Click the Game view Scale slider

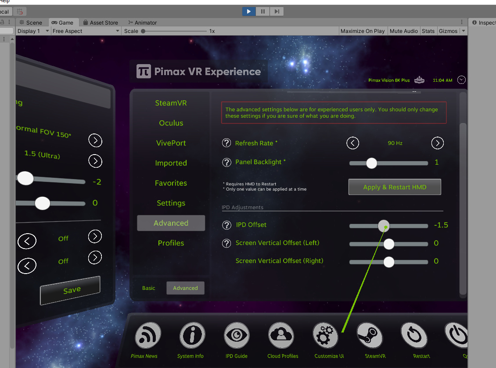(174, 31)
